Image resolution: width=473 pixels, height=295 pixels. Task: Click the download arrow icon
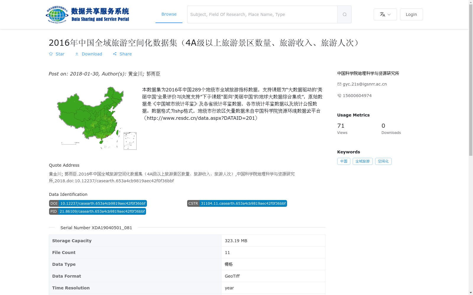(77, 54)
